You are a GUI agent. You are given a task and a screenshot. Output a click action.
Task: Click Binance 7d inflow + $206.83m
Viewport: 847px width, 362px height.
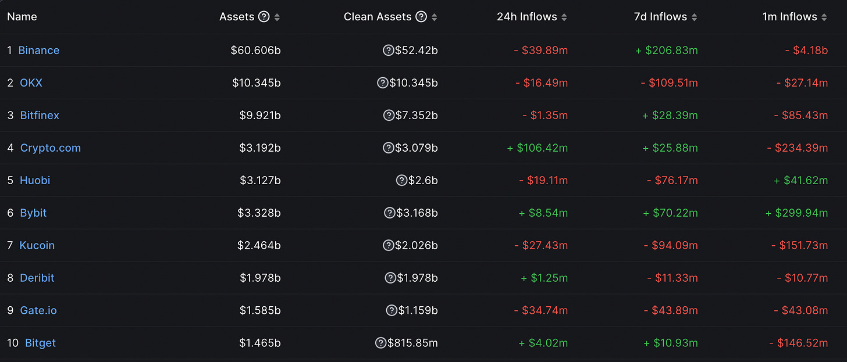coord(667,51)
